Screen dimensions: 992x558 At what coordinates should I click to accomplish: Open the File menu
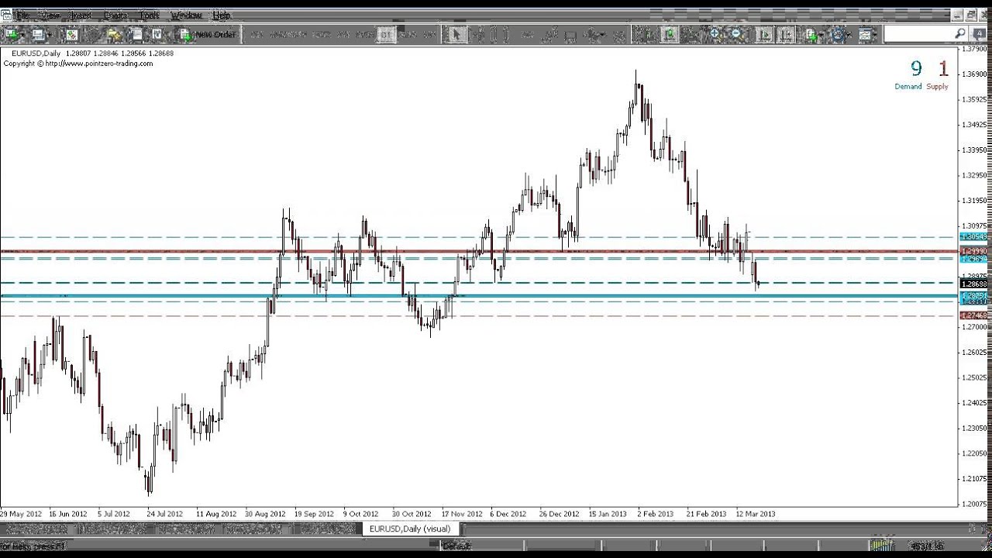tap(22, 15)
